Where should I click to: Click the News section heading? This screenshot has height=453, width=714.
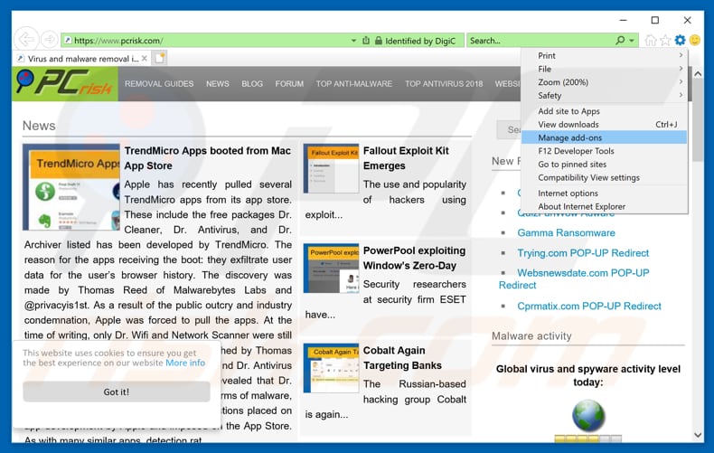click(x=39, y=126)
